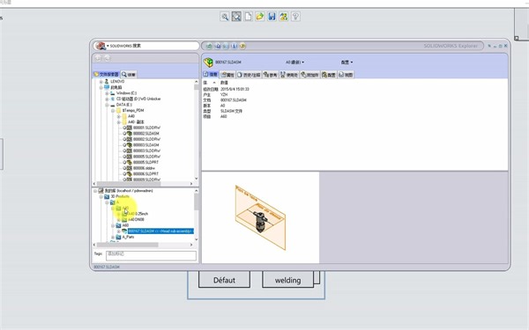
Task: Select the 000001.SLDDRW file
Action: coord(142,128)
